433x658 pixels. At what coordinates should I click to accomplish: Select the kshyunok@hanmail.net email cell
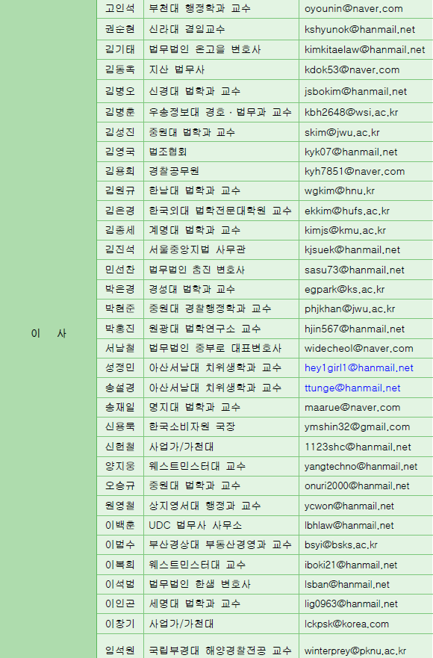pos(366,29)
